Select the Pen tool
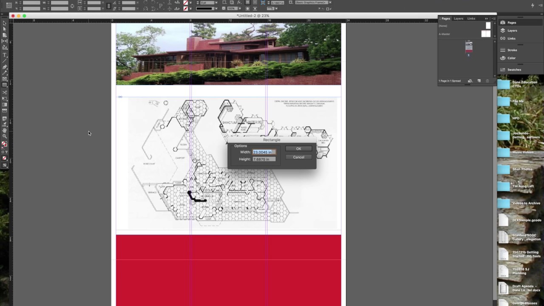Viewport: 544px width, 306px height. point(5,68)
